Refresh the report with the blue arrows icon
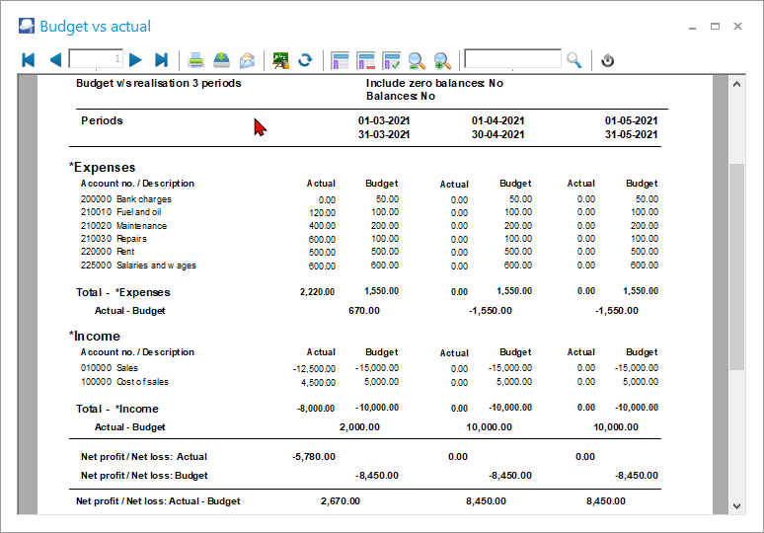 point(305,60)
